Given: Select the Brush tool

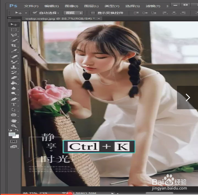Looking at the screenshot, I should pyautogui.click(x=14, y=62).
